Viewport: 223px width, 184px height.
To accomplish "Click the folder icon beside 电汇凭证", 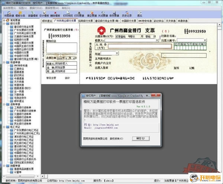I will [8, 127].
